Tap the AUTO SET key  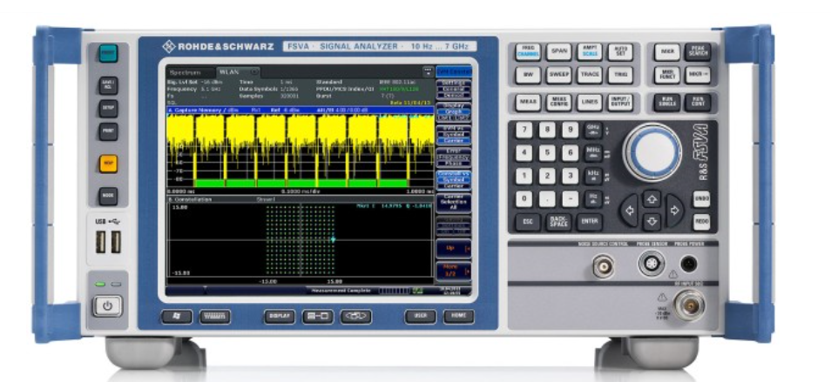(x=620, y=52)
